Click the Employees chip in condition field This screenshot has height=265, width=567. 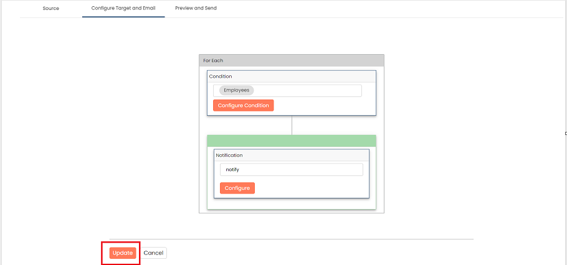click(237, 90)
